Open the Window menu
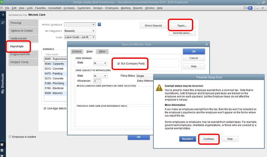267x157 pixels. [150, 8]
